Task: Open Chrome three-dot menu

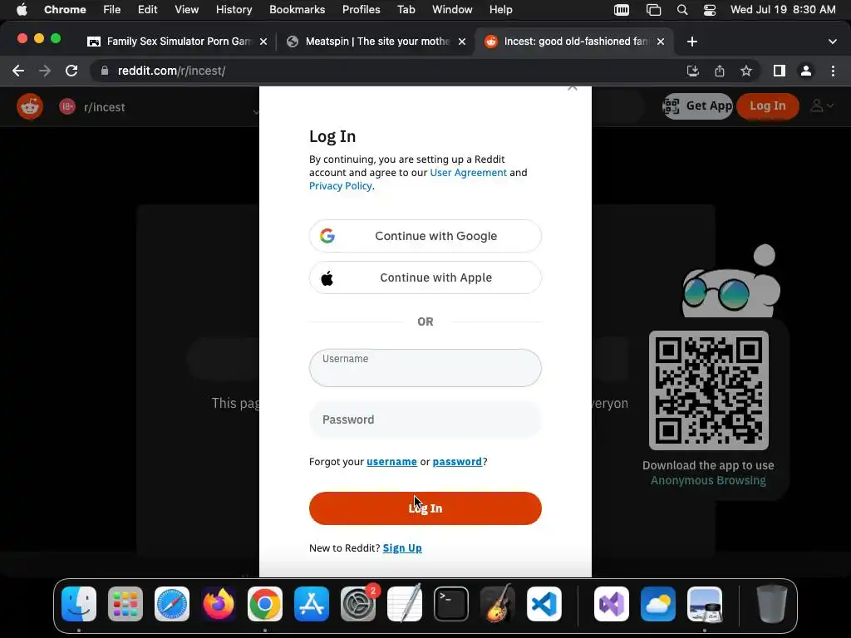Action: point(833,71)
